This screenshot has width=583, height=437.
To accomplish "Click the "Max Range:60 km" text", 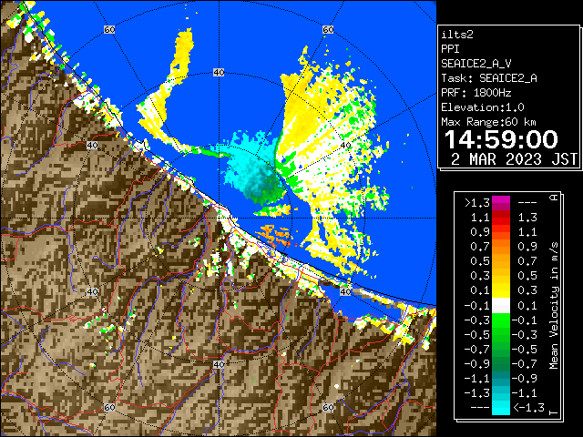I will click(488, 122).
